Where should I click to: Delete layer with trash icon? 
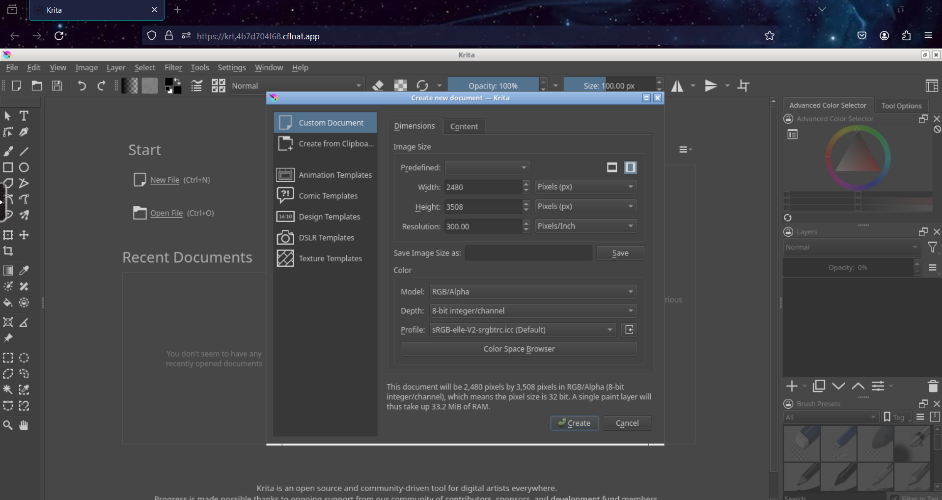coord(933,386)
